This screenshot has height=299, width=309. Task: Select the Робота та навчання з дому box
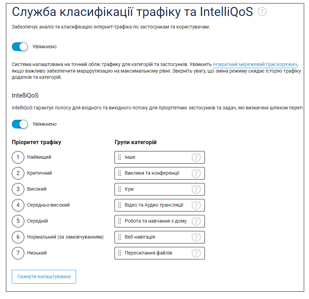(160, 221)
